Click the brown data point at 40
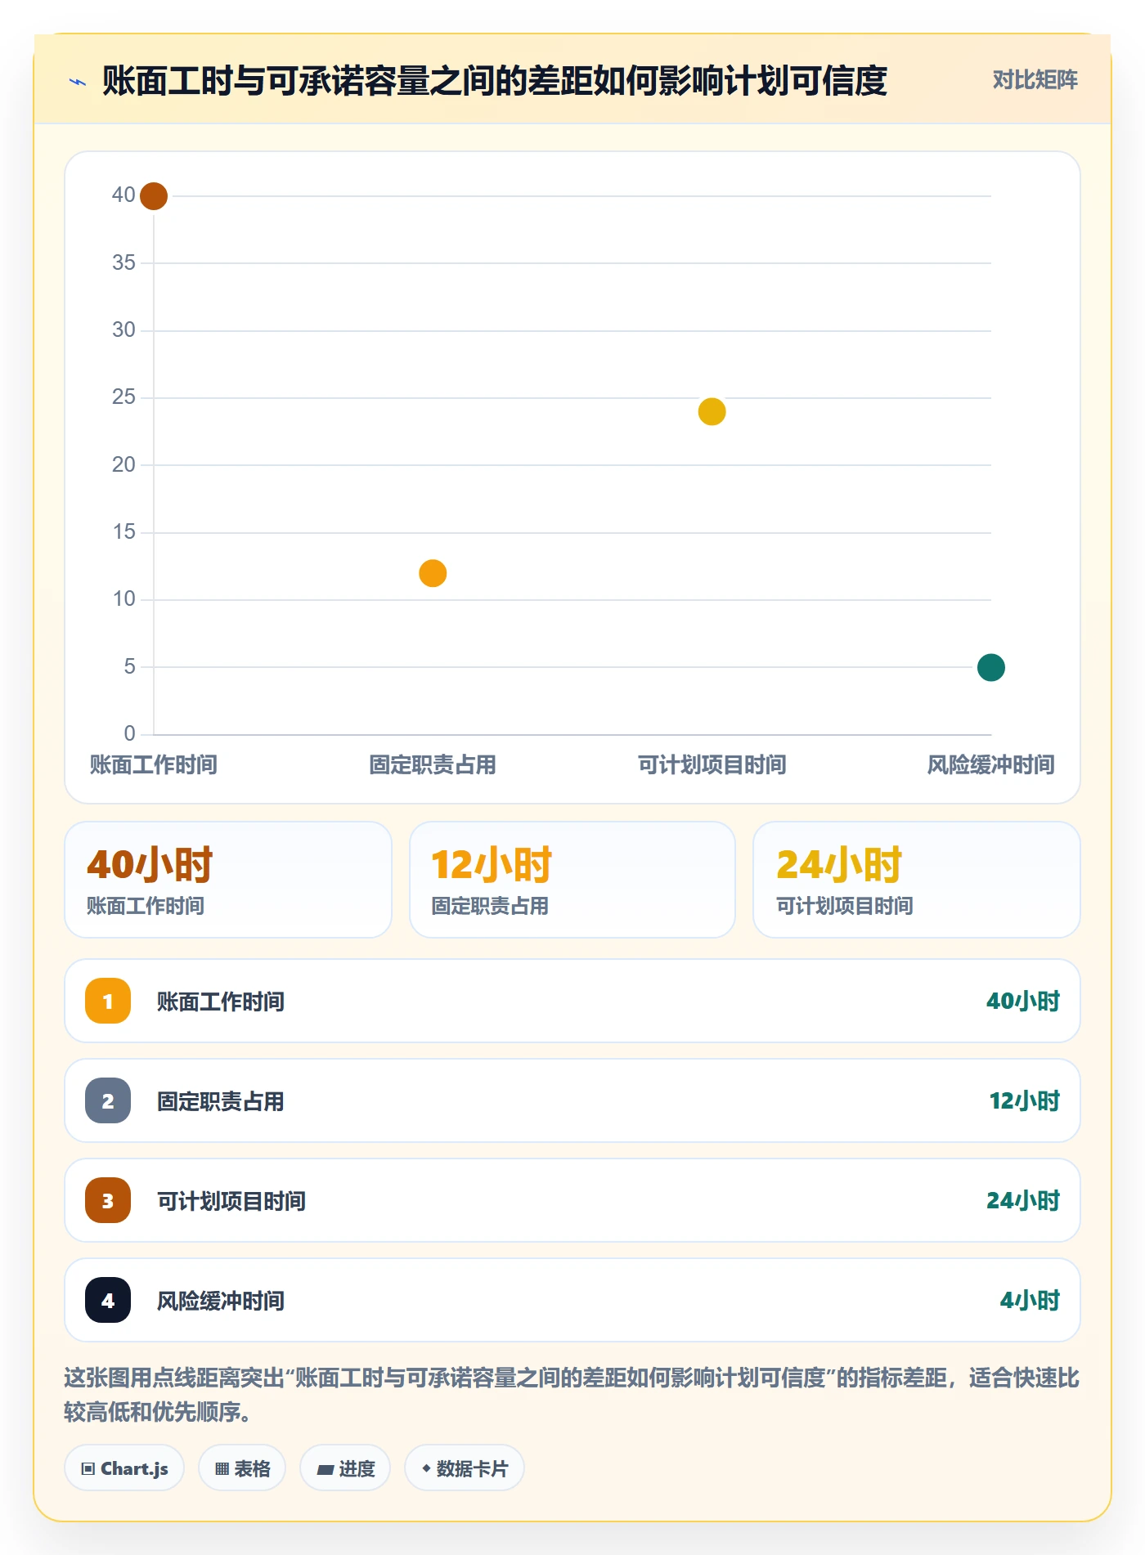1145x1555 pixels. (x=154, y=196)
